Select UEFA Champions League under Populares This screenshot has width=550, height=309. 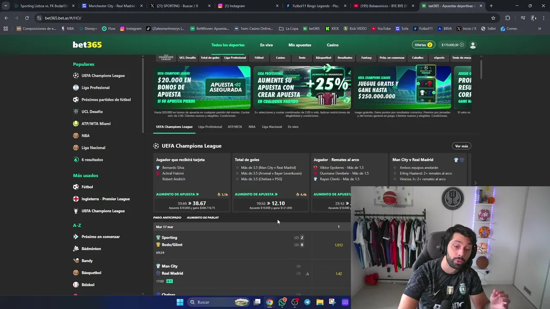pos(103,76)
